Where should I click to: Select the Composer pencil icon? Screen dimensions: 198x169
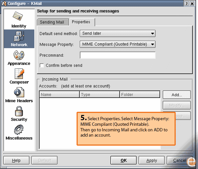click(19, 74)
